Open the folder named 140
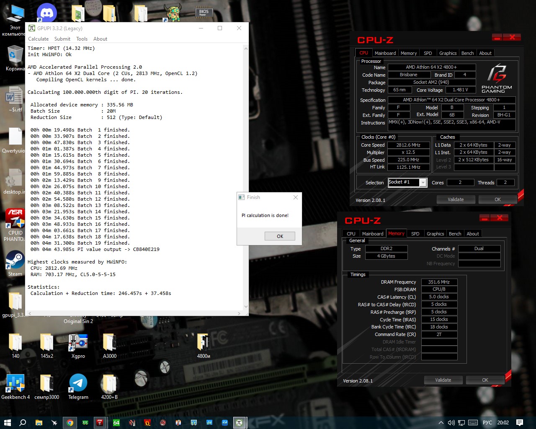The height and width of the screenshot is (429, 536). pos(15,346)
